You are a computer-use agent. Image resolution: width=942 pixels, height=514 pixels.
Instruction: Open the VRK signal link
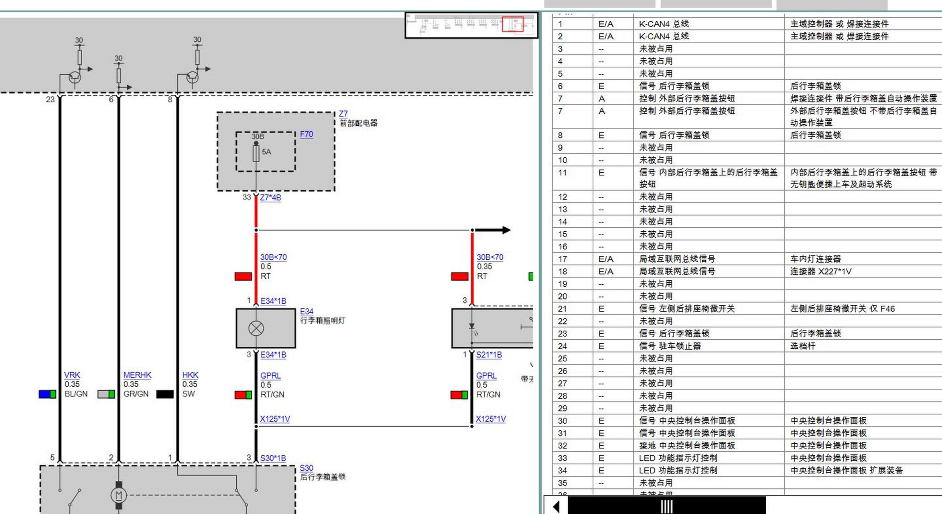click(x=72, y=375)
